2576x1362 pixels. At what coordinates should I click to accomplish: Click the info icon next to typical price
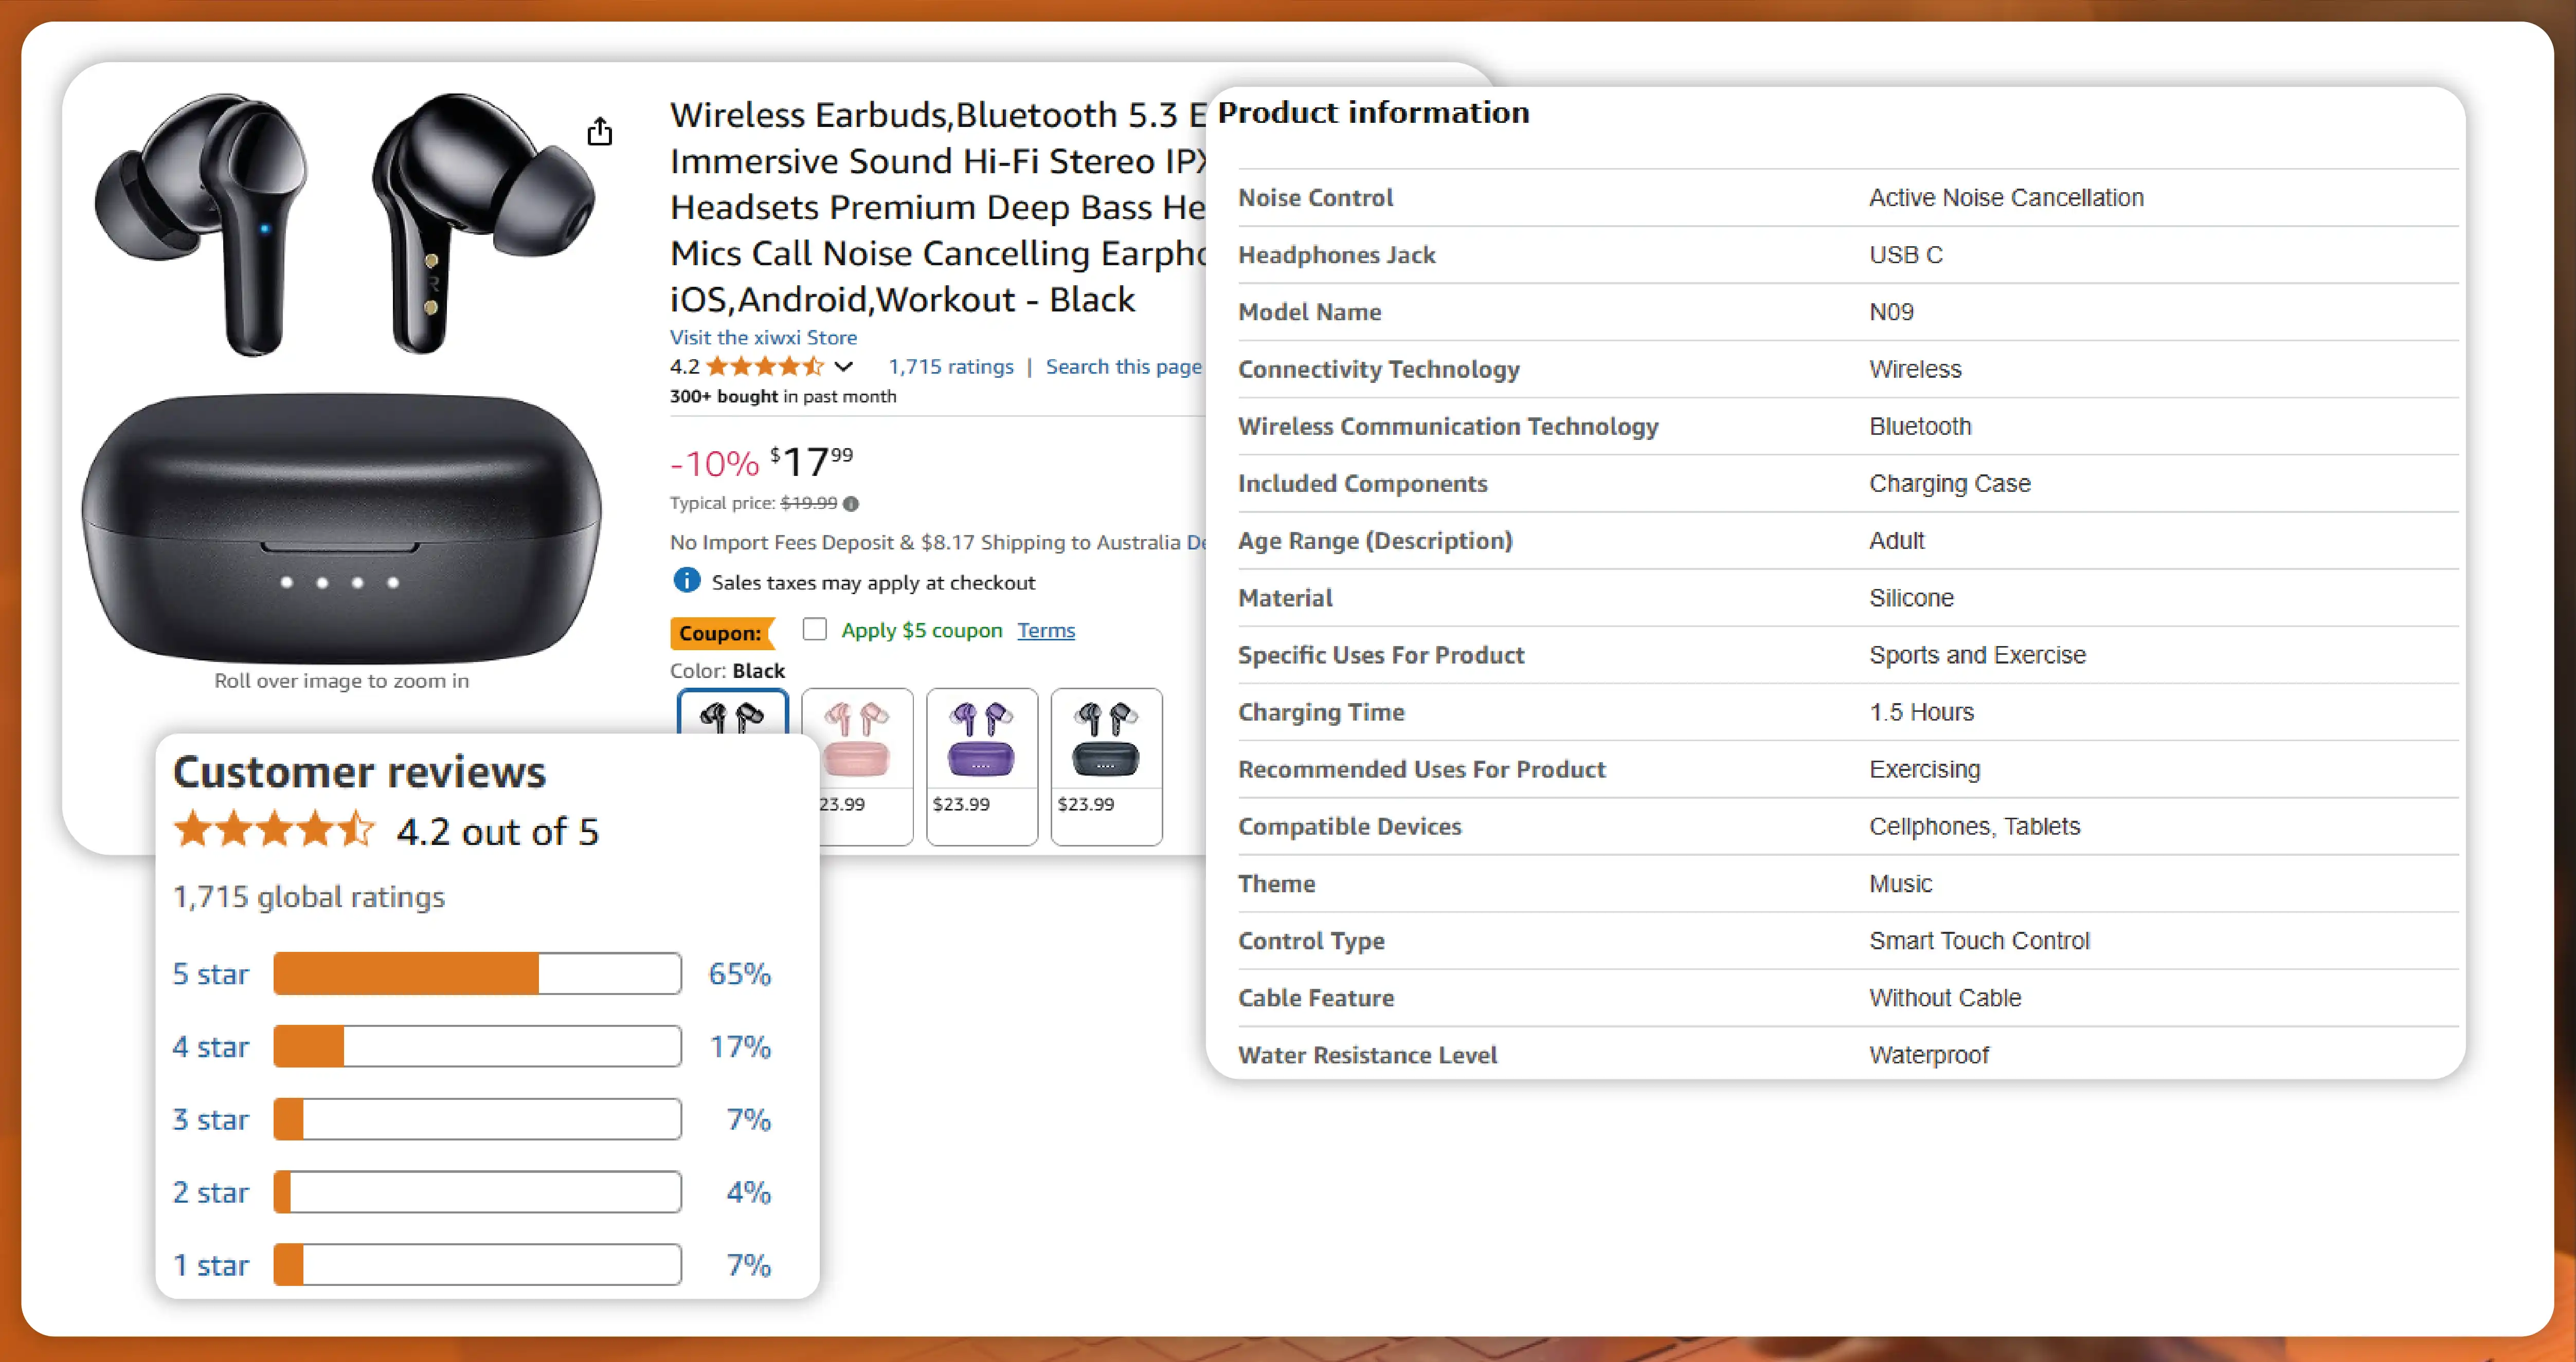tap(851, 504)
